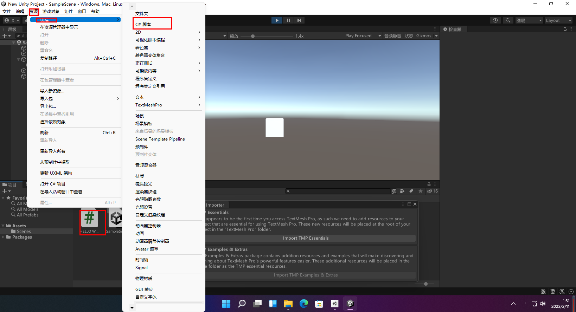Viewport: 576px width, 312px height.
Task: Click the Play button
Action: [x=277, y=20]
